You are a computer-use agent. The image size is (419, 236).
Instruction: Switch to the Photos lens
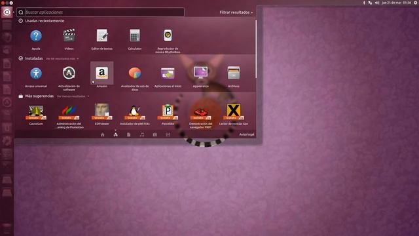[x=155, y=134]
